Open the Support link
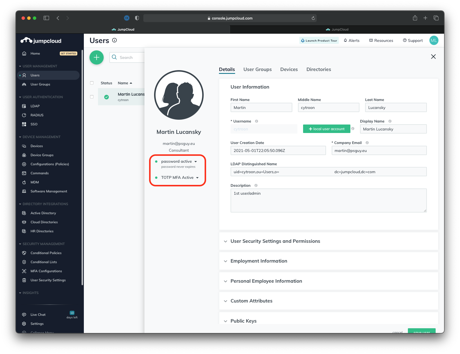Screen dimensions: 460x354 [413, 40]
